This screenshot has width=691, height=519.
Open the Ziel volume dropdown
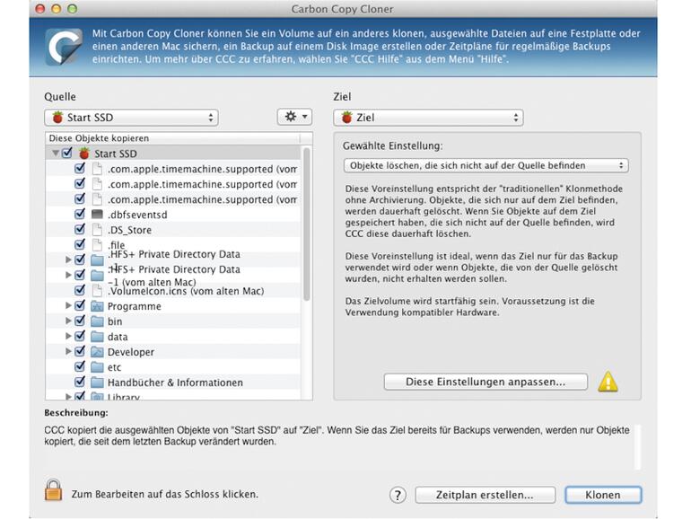point(428,118)
